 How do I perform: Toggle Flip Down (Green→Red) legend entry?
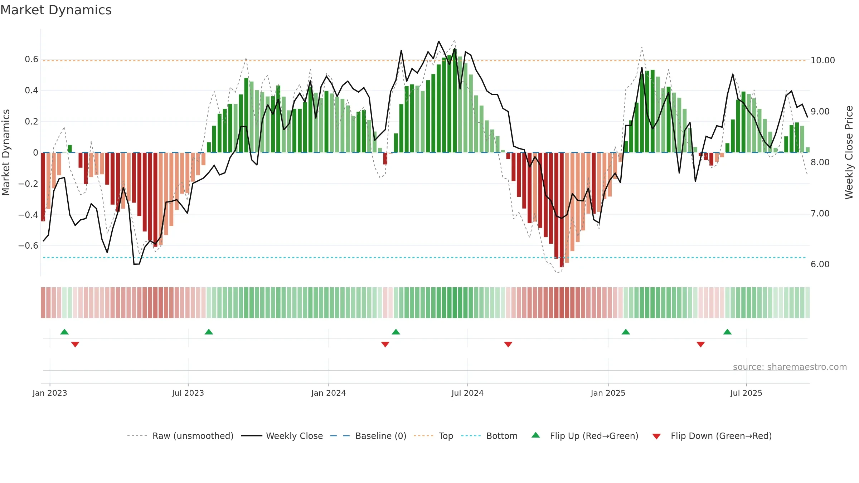pos(712,436)
